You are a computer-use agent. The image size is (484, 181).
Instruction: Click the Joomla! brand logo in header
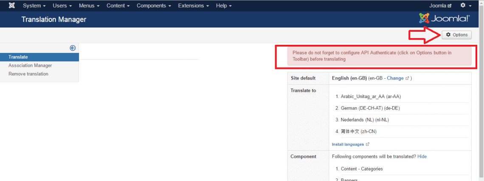pos(444,19)
